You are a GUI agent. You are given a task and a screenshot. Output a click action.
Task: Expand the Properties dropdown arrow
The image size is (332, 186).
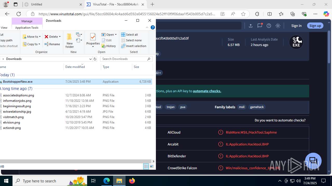93,47
